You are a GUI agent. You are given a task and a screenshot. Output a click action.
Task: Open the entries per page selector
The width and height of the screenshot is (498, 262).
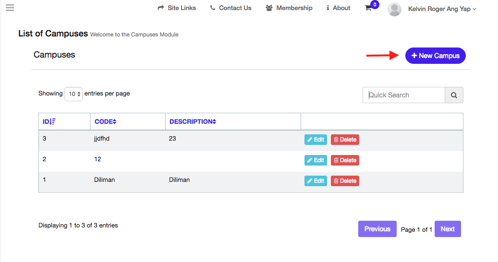[x=73, y=94]
